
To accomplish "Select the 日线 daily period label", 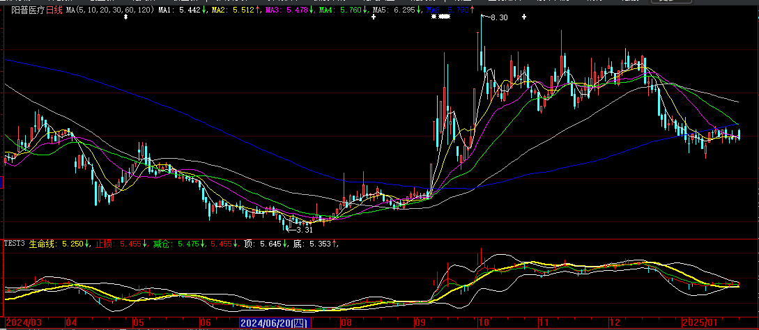I will 54,10.
